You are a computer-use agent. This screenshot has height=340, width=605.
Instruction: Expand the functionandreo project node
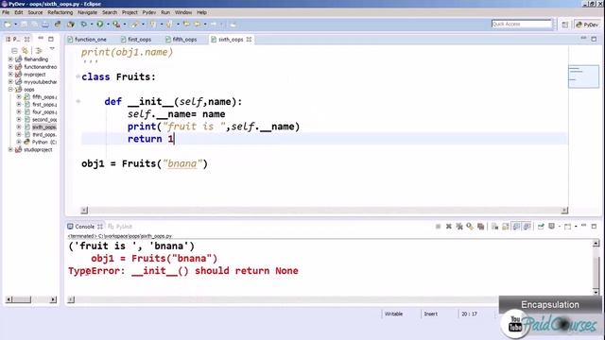[x=10, y=67]
